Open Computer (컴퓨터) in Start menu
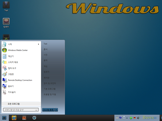 pyautogui.click(x=46, y=72)
